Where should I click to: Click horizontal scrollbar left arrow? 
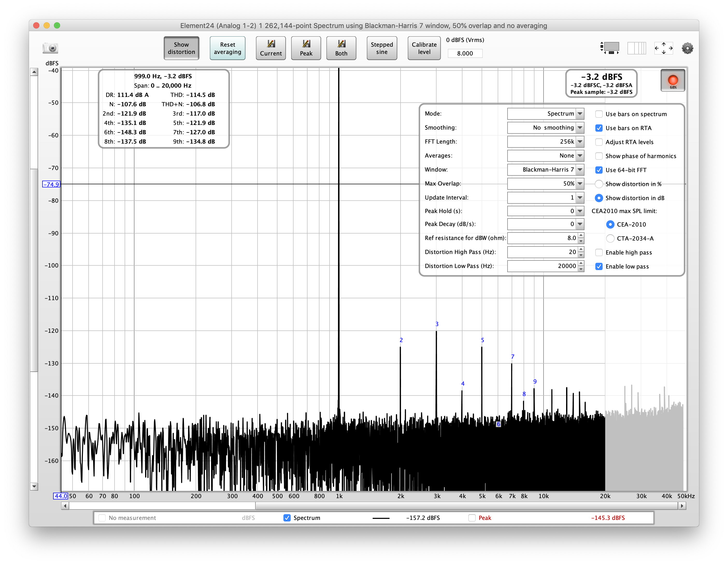click(65, 506)
